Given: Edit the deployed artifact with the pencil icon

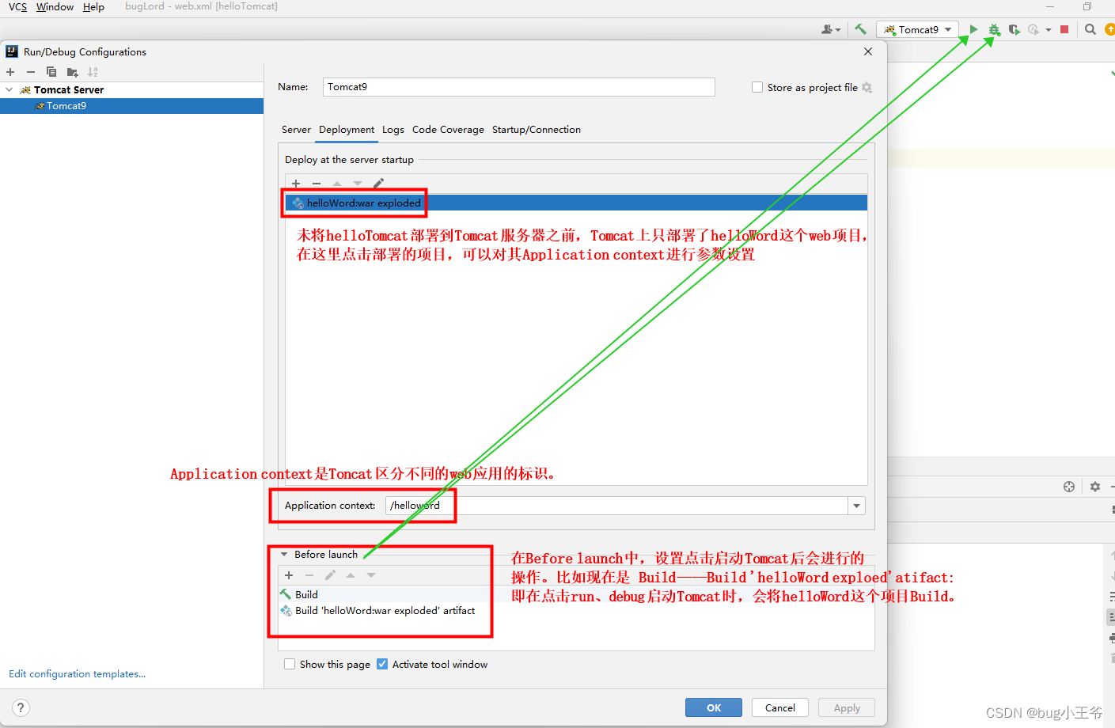Looking at the screenshot, I should 378,184.
